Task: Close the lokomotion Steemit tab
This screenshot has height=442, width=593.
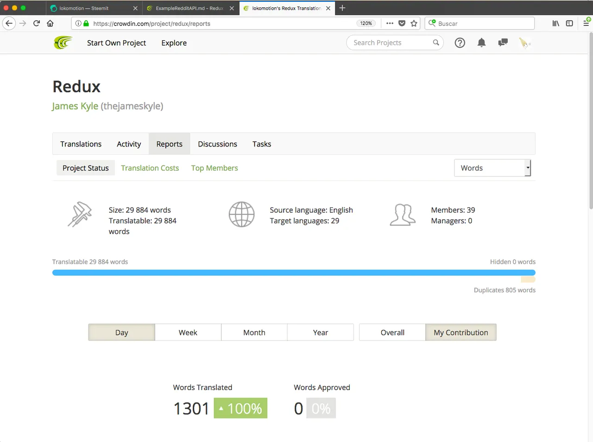Action: (x=135, y=8)
